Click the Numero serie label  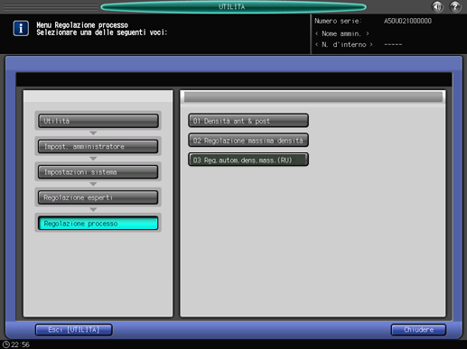[338, 21]
